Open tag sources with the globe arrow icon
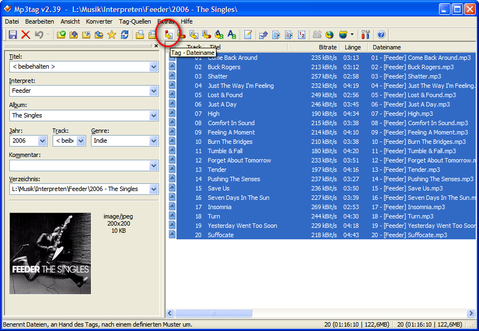479x331 pixels. tap(343, 35)
